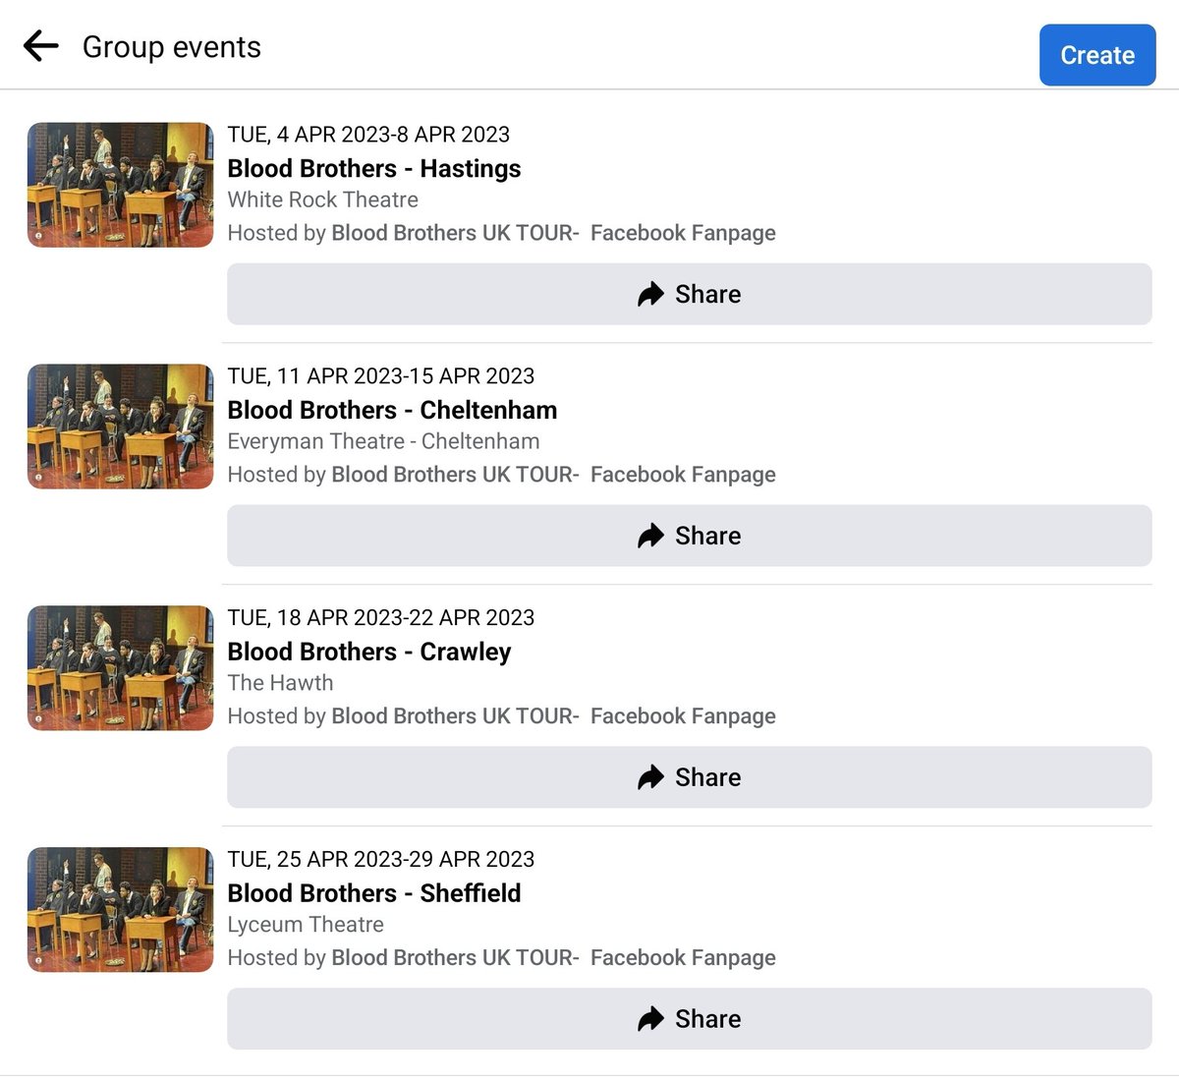The image size is (1179, 1081).
Task: Open the host Fanpage link under Hastings
Action: click(x=553, y=233)
